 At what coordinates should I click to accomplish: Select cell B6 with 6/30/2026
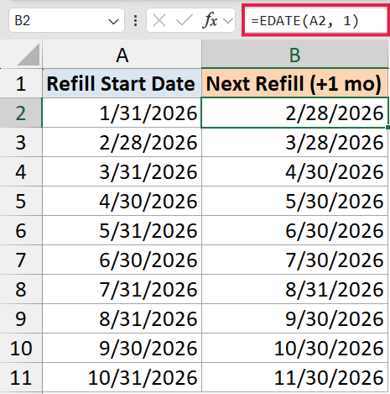(x=294, y=230)
